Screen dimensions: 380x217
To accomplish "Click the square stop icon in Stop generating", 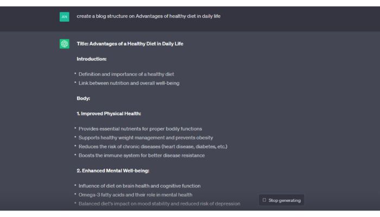I will [264, 200].
